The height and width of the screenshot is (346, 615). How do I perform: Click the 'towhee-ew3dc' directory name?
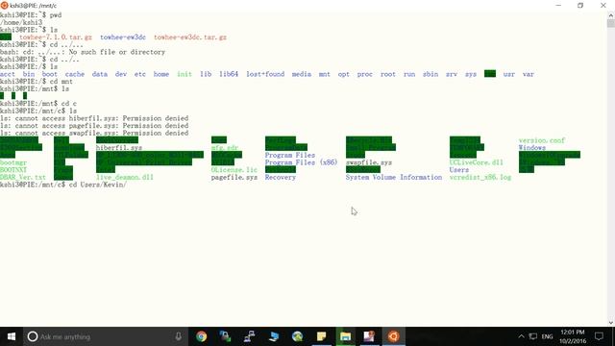pyautogui.click(x=123, y=37)
